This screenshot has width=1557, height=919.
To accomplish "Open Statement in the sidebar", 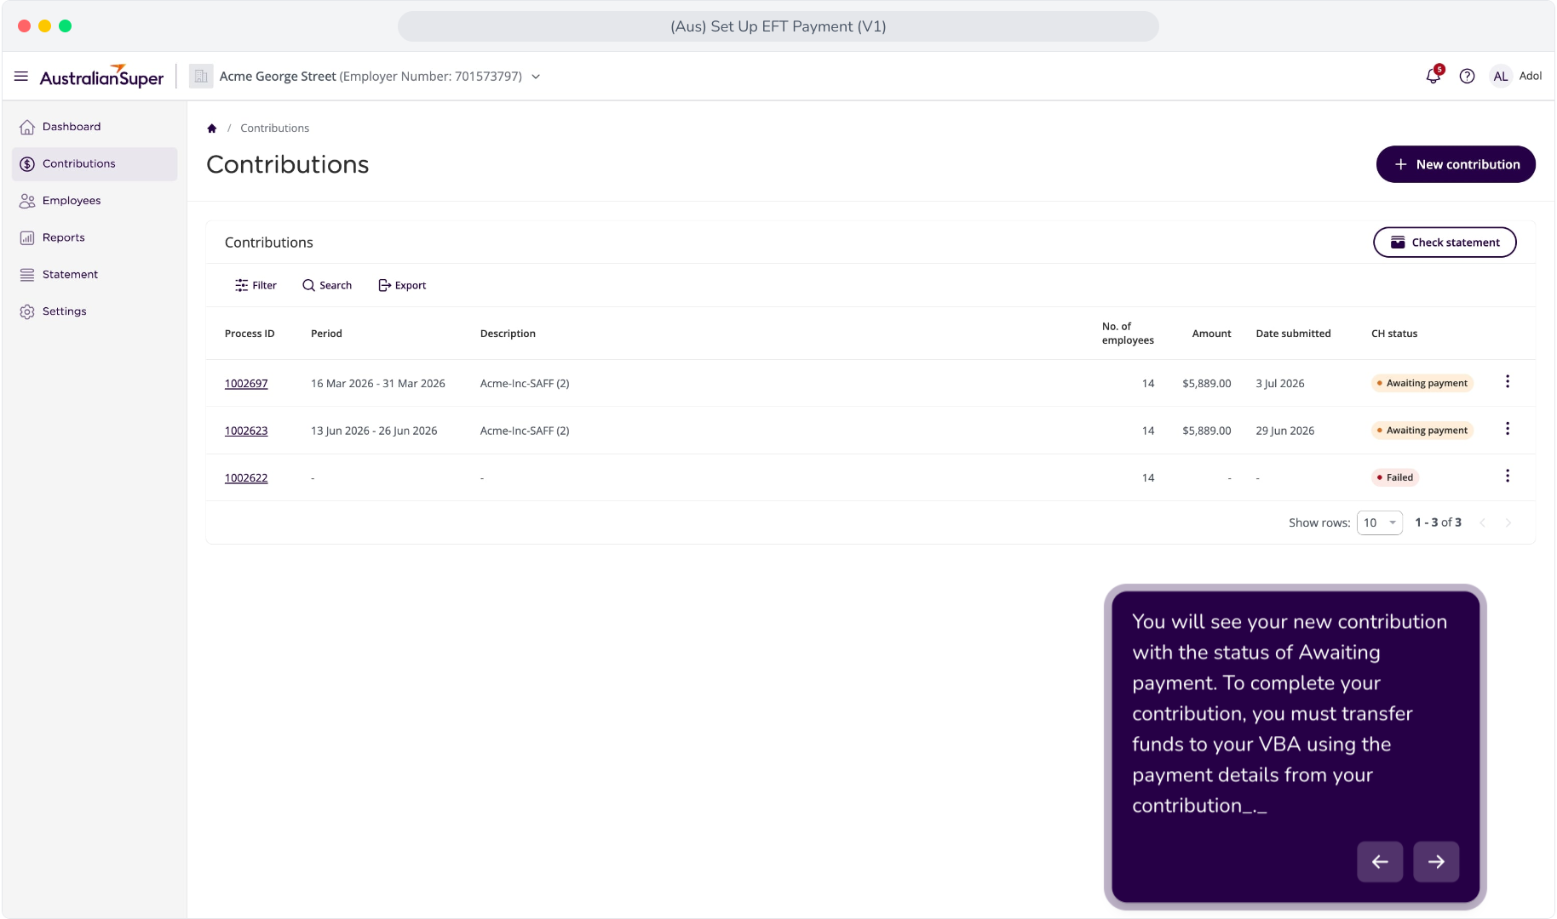I will [95, 275].
